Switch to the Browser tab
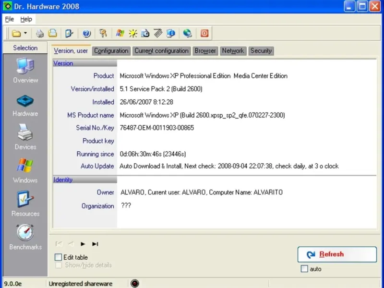384x288 pixels. 205,51
